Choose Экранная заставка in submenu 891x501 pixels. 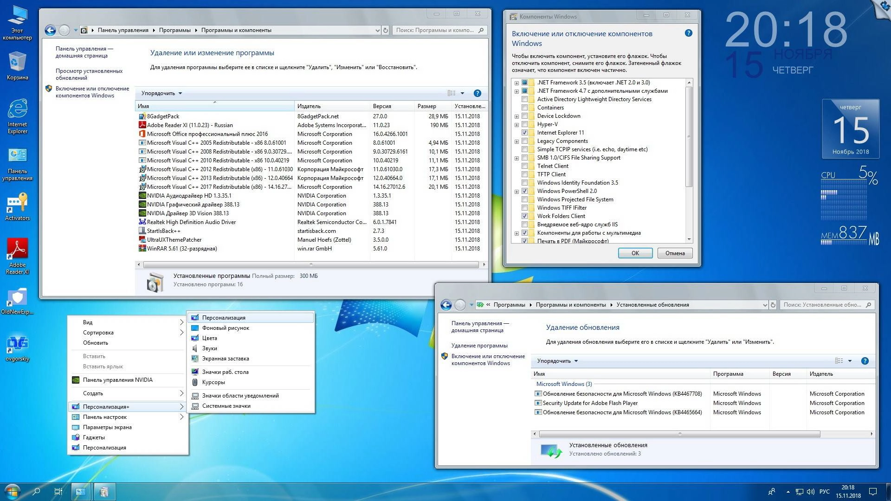coord(251,359)
